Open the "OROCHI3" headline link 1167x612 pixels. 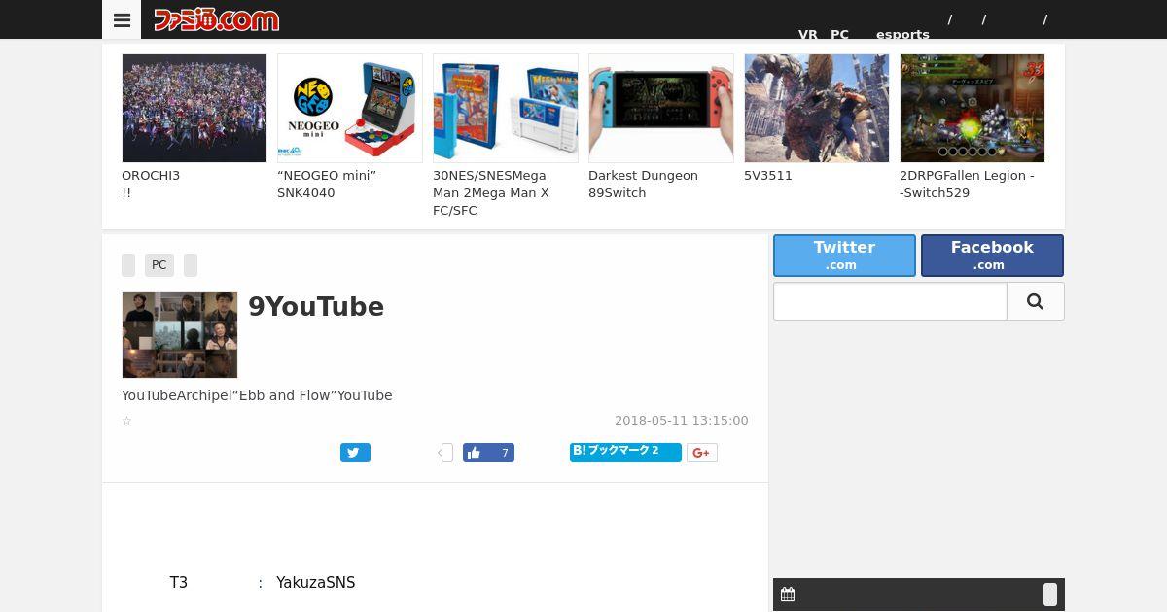pyautogui.click(x=151, y=185)
